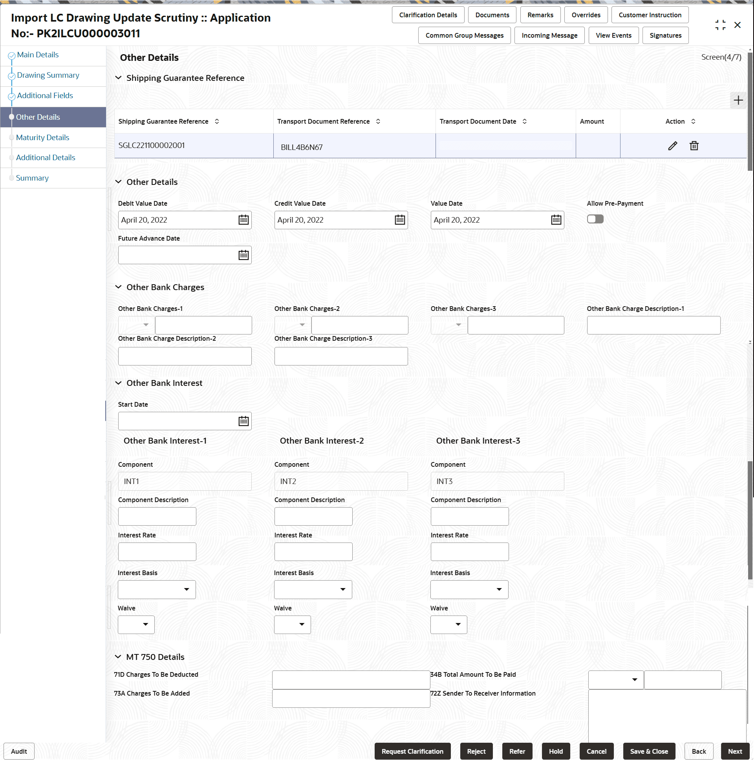Open the Start Date calendar under Other Bank Interest

pyautogui.click(x=243, y=421)
